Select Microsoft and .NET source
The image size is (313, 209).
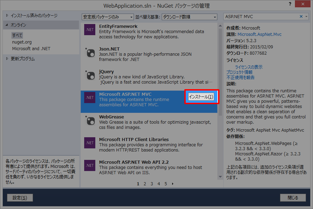(x=31, y=49)
